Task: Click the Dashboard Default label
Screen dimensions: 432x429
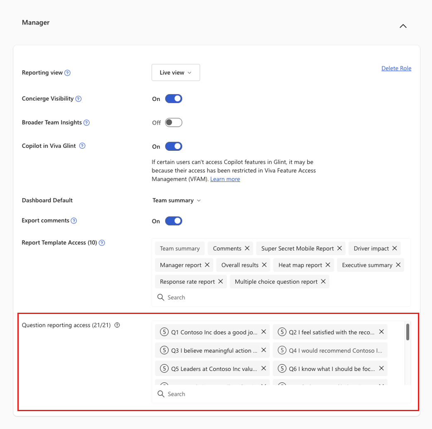Action: 47,201
